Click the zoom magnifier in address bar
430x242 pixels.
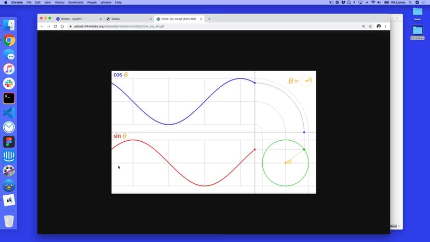point(364,26)
